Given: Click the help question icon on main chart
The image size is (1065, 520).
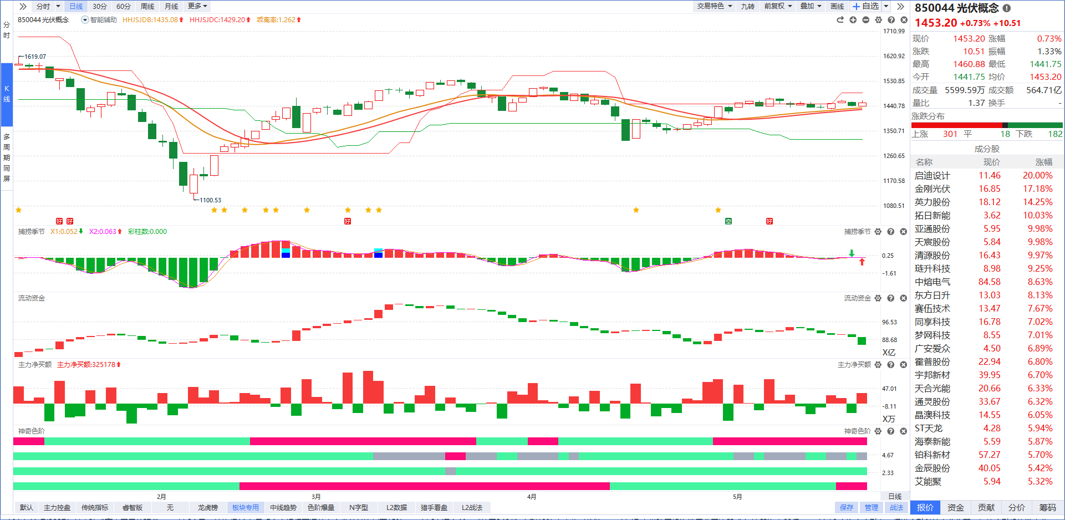Looking at the screenshot, I should click(891, 20).
